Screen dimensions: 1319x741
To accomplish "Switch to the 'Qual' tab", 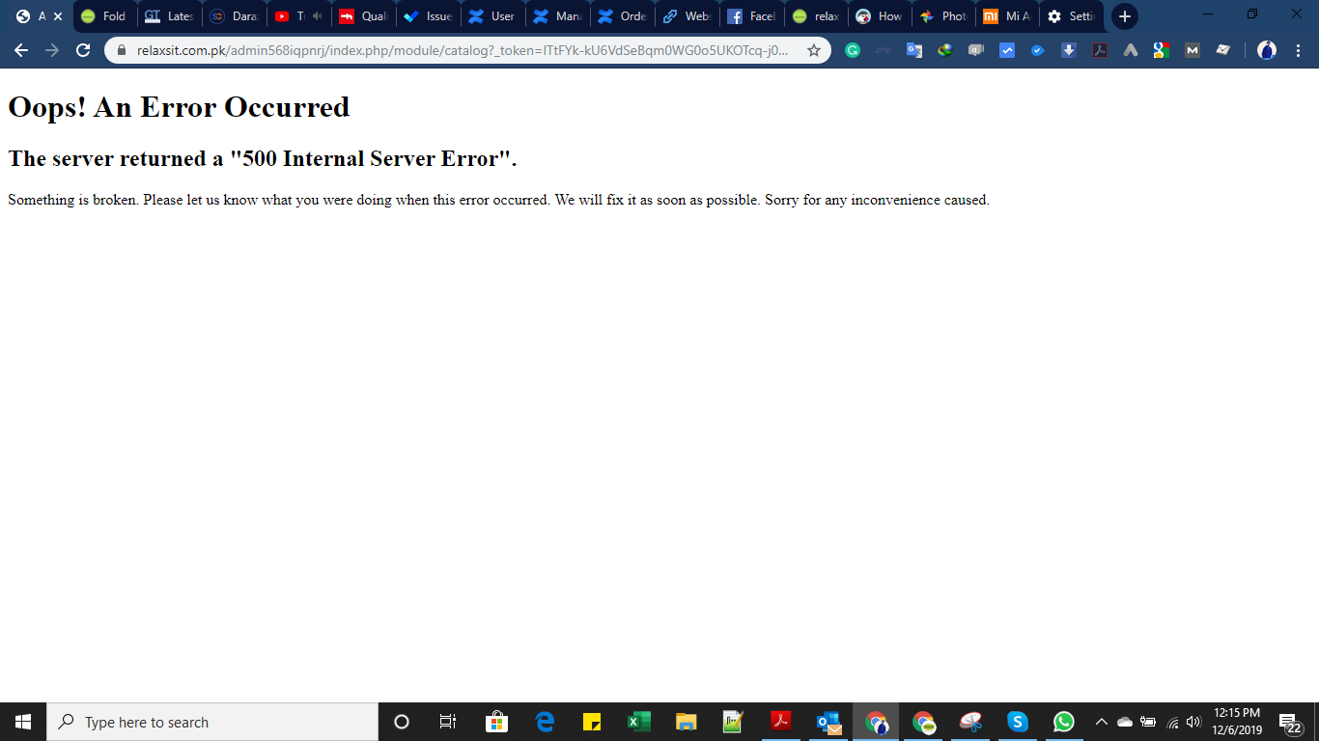I will (x=363, y=16).
